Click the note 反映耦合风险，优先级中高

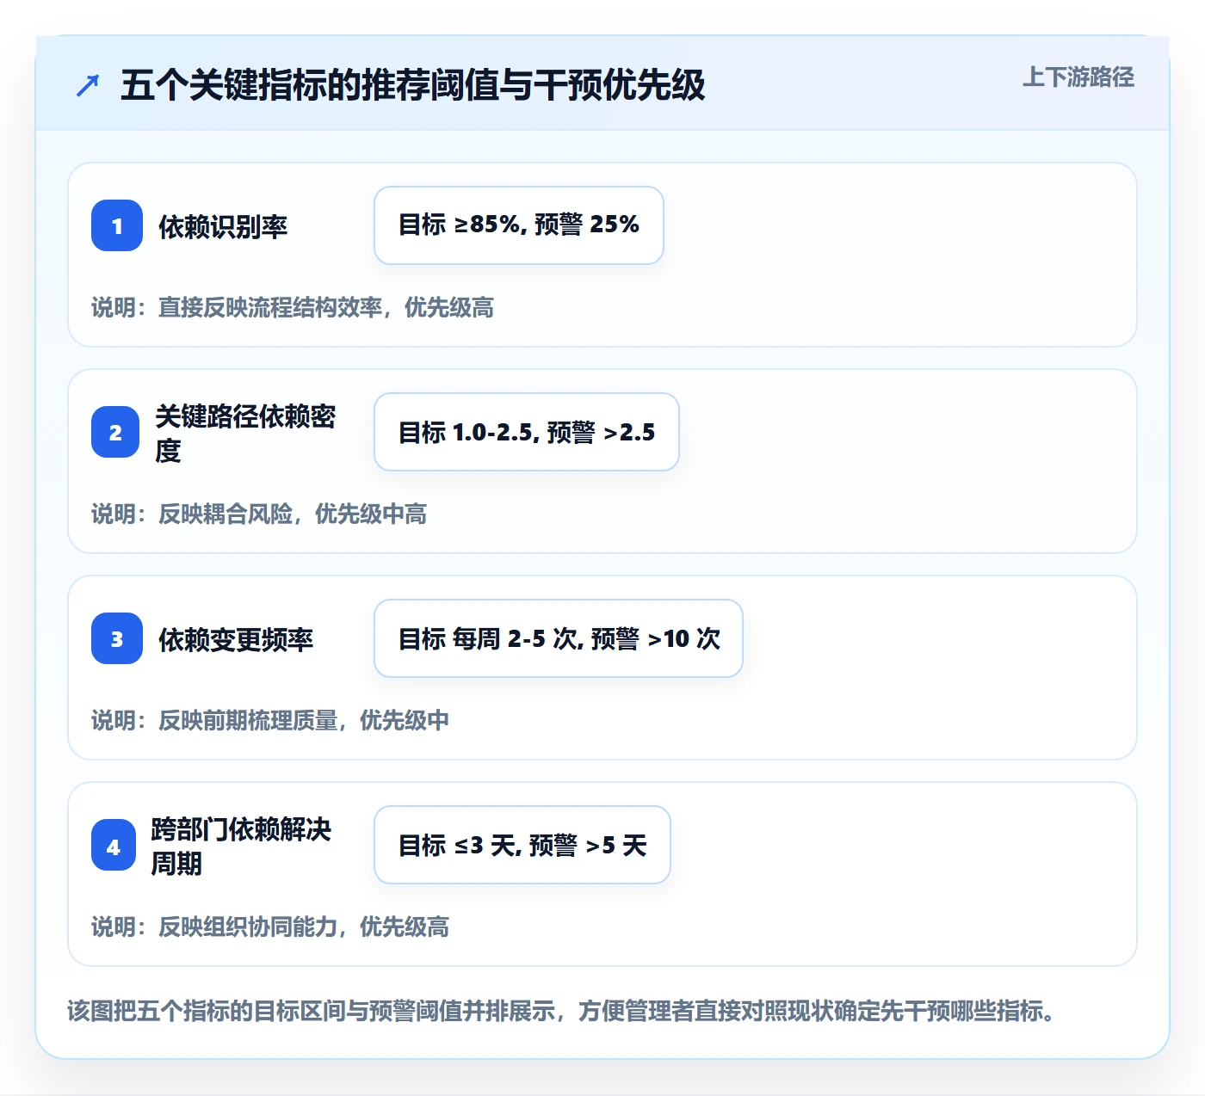point(292,514)
